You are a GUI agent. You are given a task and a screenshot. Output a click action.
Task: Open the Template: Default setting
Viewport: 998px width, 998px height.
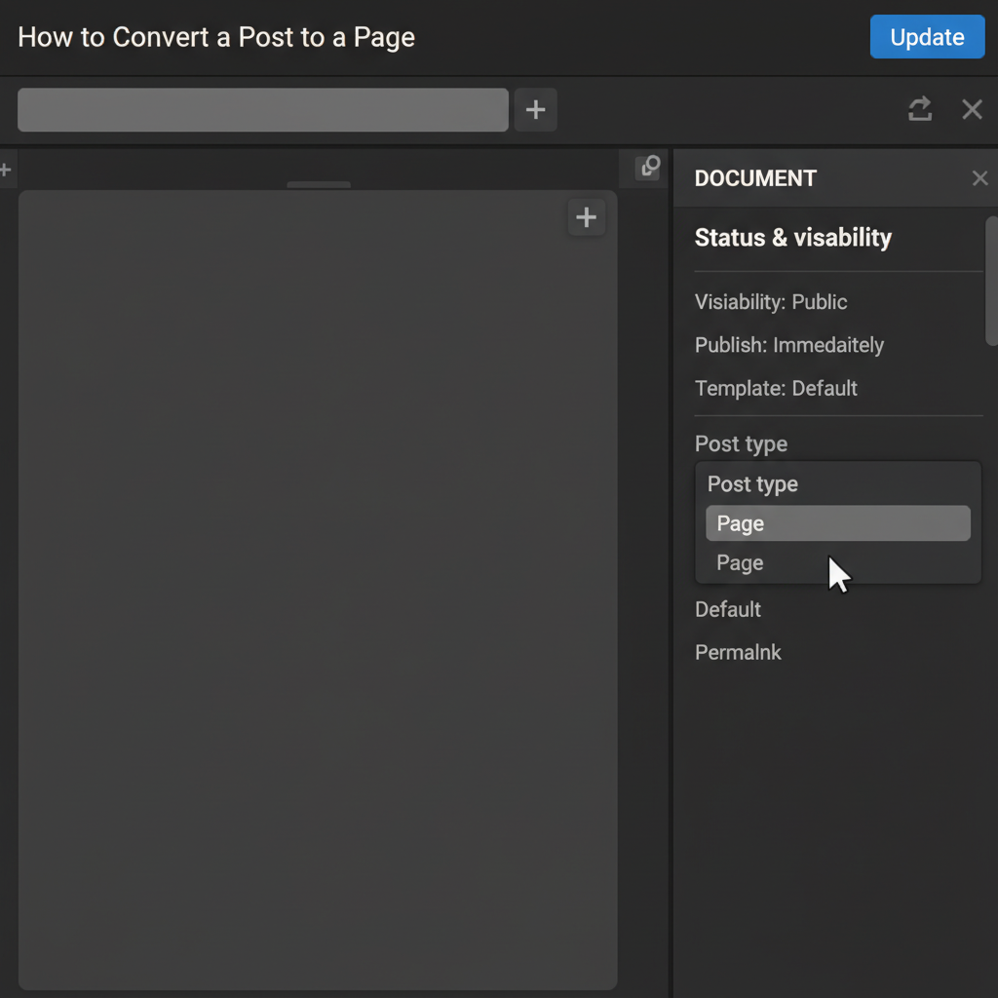point(776,388)
